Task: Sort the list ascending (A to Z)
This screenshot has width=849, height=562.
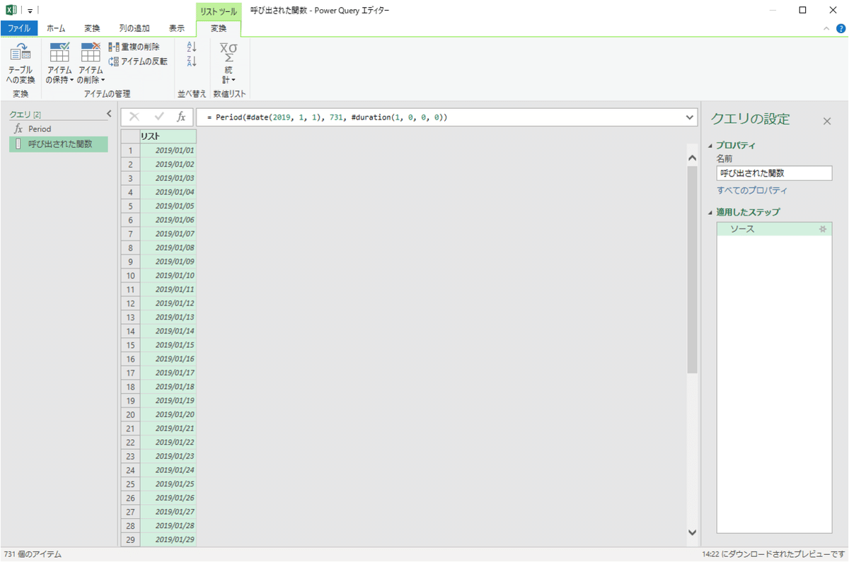Action: point(191,47)
